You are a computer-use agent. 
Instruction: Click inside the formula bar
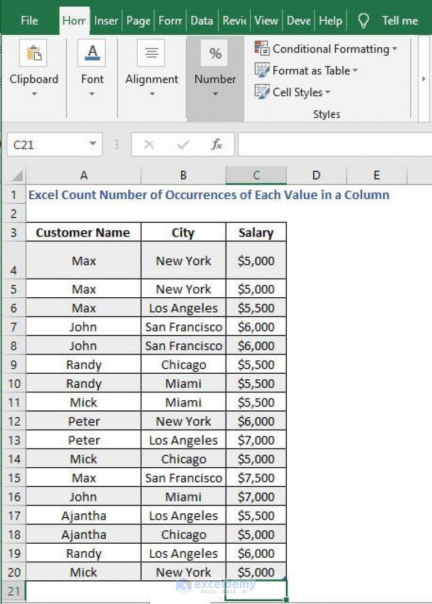click(335, 145)
